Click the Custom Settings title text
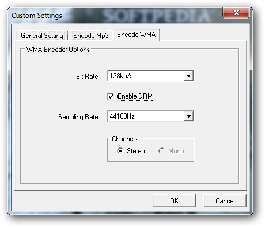Viewport: 265px width, 227px height. click(37, 16)
